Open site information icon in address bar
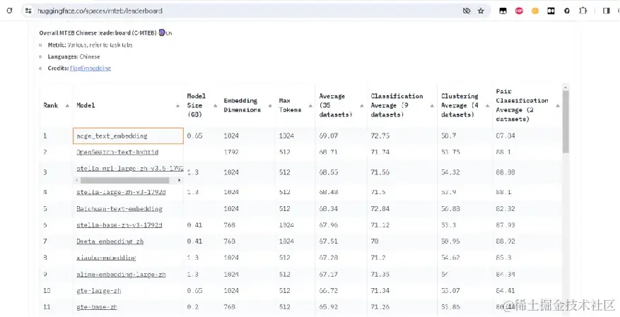Image resolution: width=620 pixels, height=317 pixels. 28,11
